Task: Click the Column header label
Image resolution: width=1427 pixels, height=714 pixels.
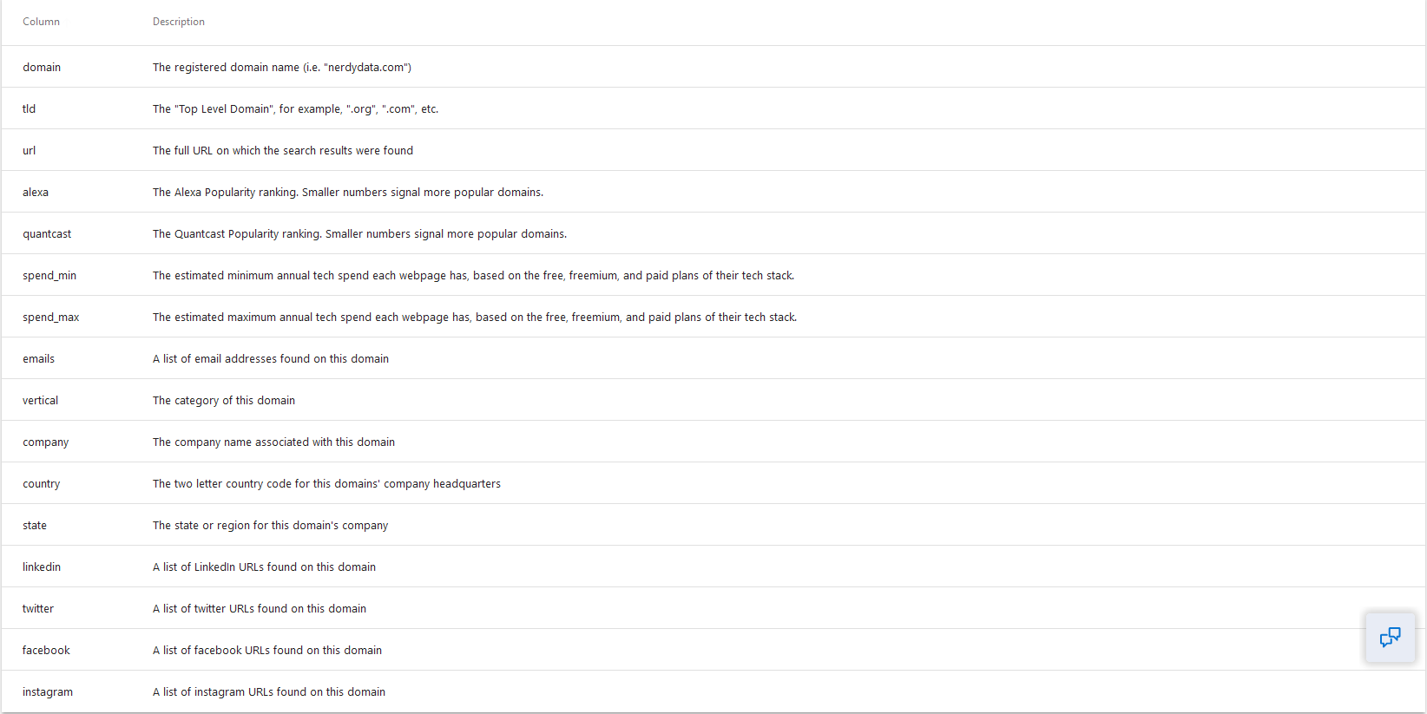Action: coord(41,22)
